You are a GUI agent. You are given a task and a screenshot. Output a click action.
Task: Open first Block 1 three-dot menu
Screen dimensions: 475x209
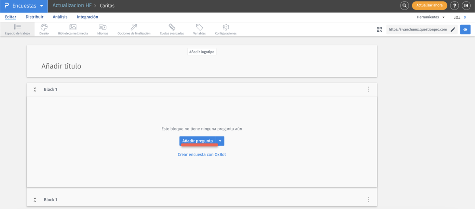coord(369,89)
